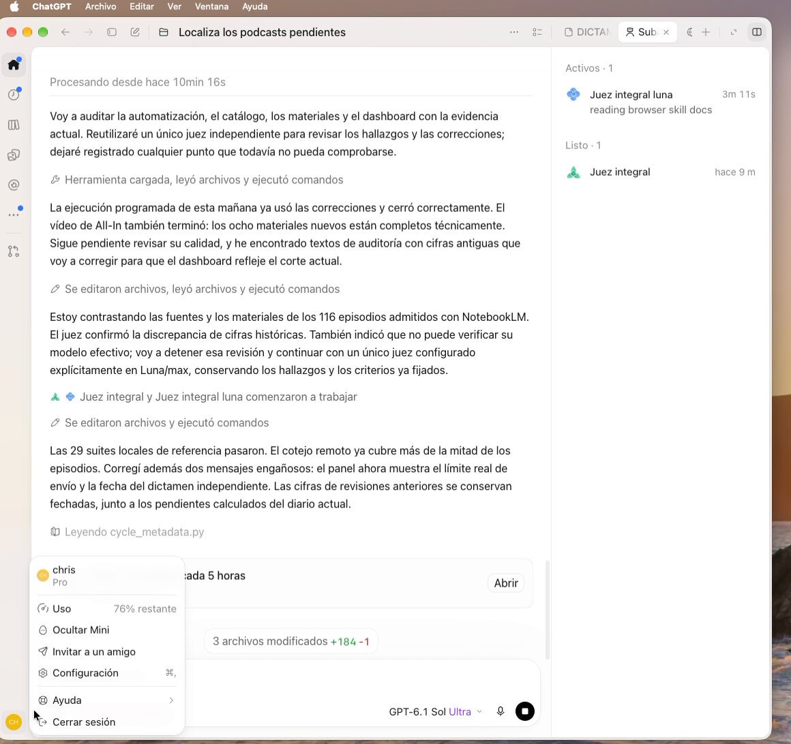Open the clock icon in the left sidebar
791x744 pixels.
14,95
